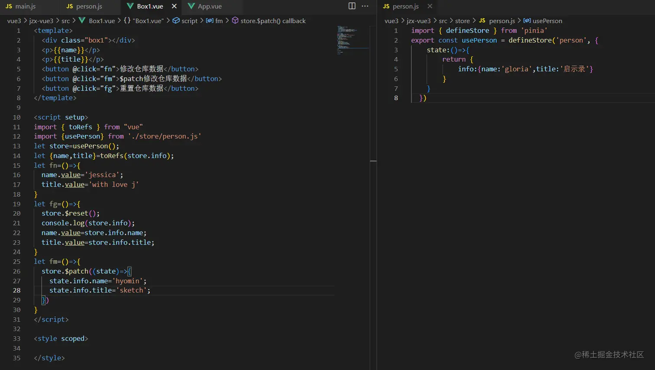
Task: Click 重置仓库数据 text on line 7
Action: point(142,88)
